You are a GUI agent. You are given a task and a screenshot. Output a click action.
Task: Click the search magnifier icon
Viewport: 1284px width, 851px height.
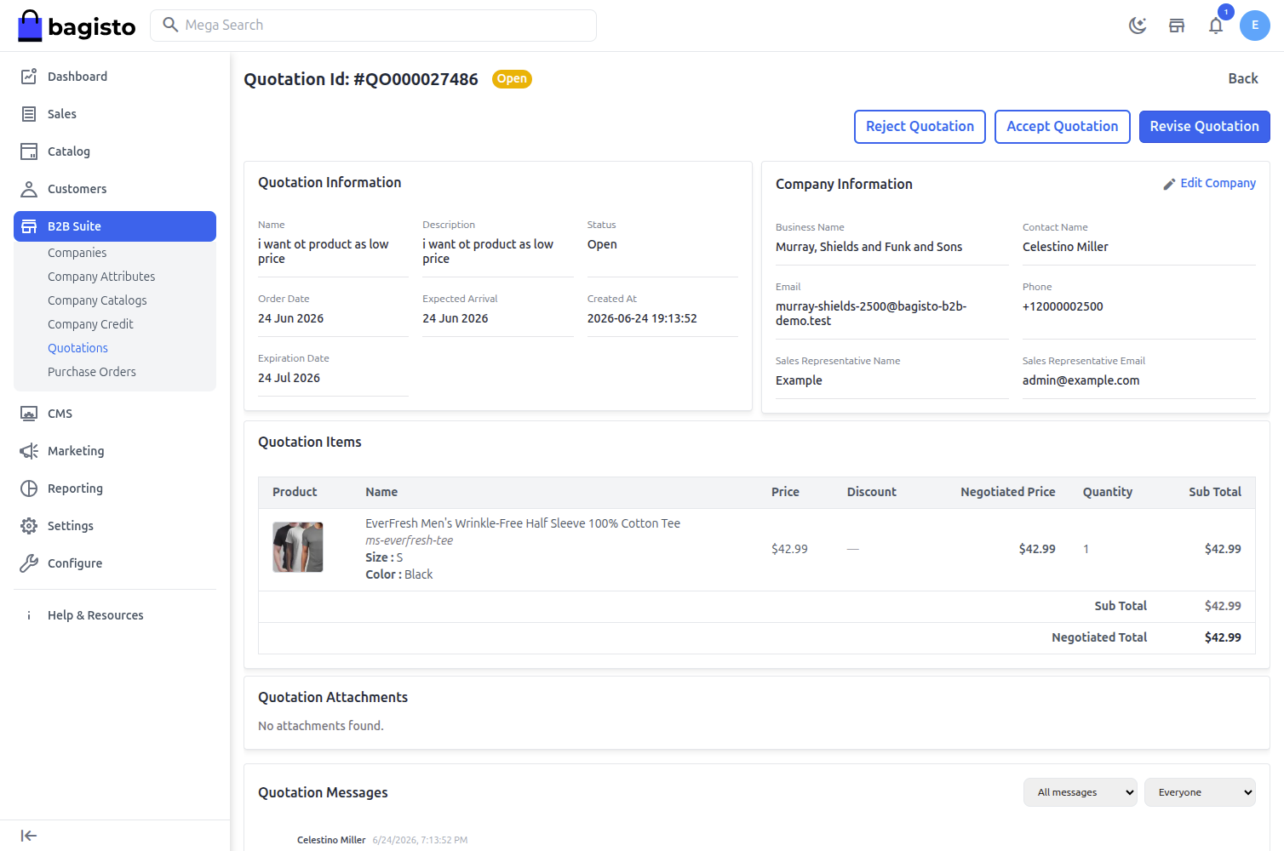coord(170,25)
